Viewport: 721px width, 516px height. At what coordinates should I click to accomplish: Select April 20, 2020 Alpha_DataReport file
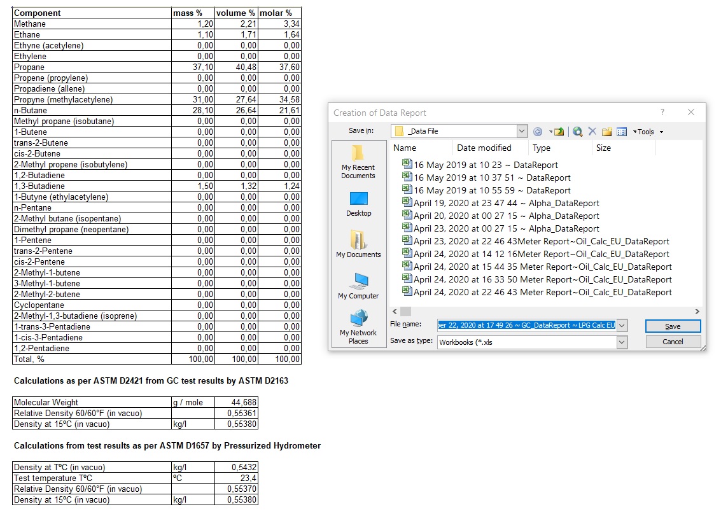click(501, 216)
